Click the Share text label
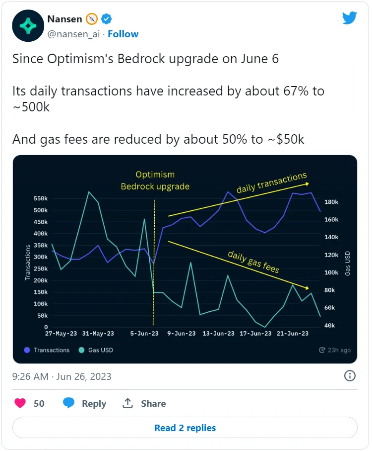Viewport: 372px width, 451px height. coord(153,403)
